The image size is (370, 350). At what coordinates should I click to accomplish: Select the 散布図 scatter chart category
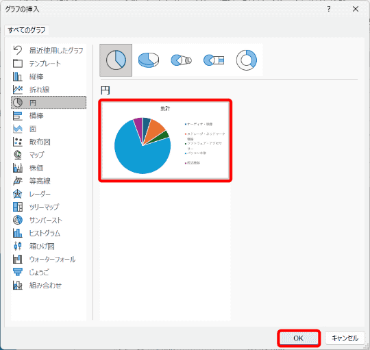coord(49,142)
